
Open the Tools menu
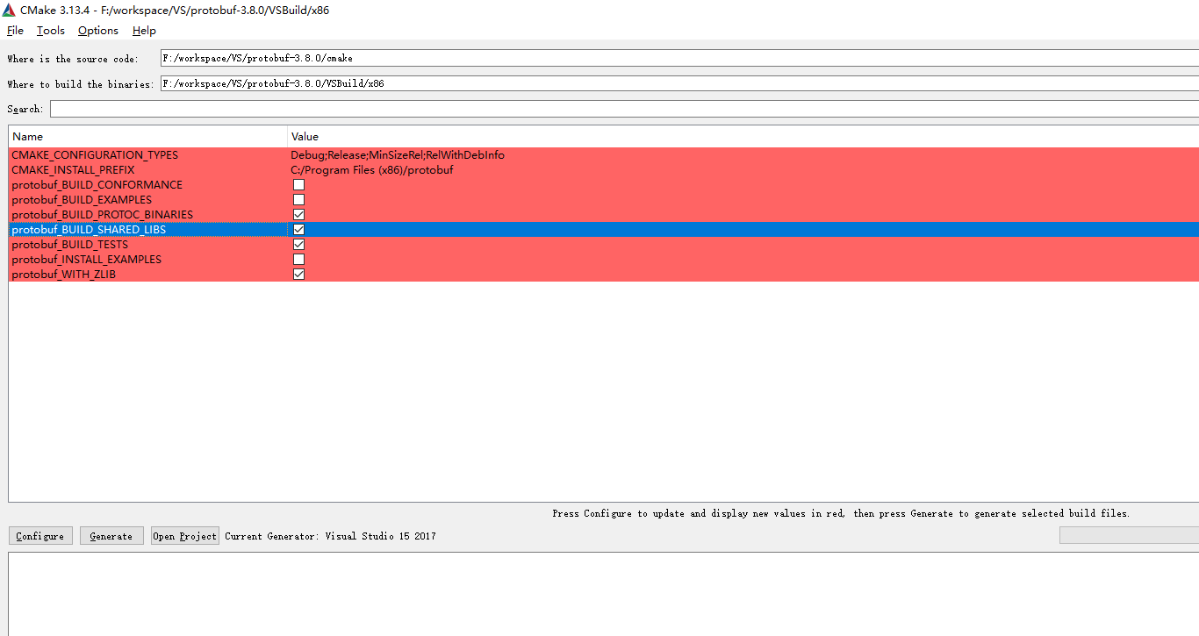click(x=51, y=31)
